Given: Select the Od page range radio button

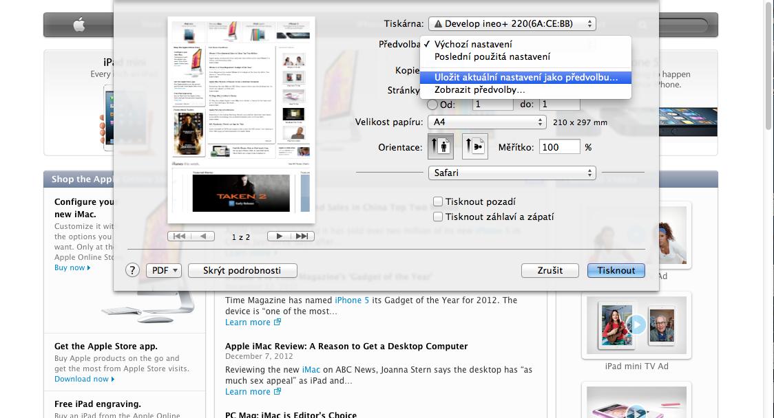Looking at the screenshot, I should click(432, 104).
